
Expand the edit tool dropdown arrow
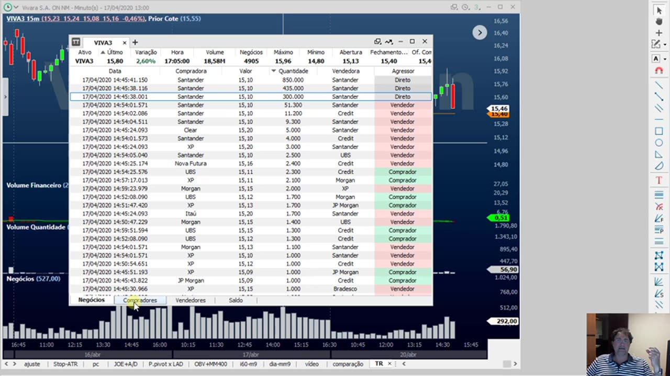[x=665, y=44]
